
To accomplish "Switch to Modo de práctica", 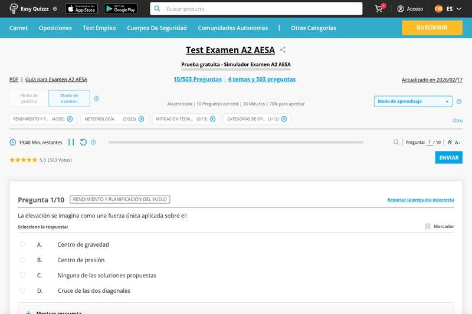I will 29,98.
